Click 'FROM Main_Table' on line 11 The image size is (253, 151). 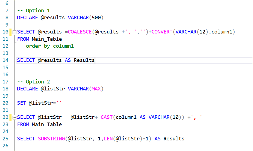click(x=39, y=39)
